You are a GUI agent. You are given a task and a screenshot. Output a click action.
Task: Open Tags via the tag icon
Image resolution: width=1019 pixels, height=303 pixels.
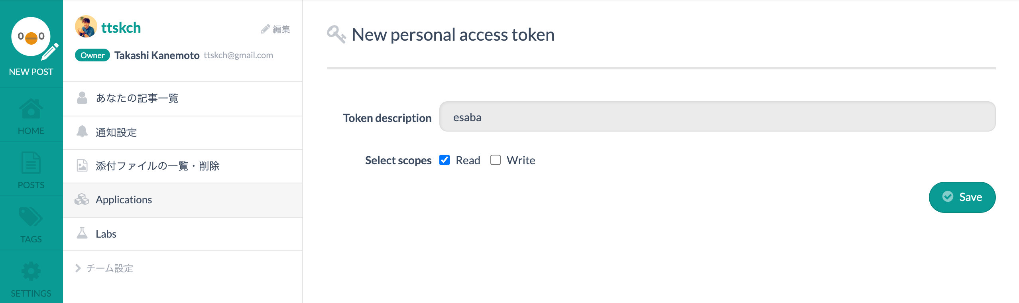[31, 217]
